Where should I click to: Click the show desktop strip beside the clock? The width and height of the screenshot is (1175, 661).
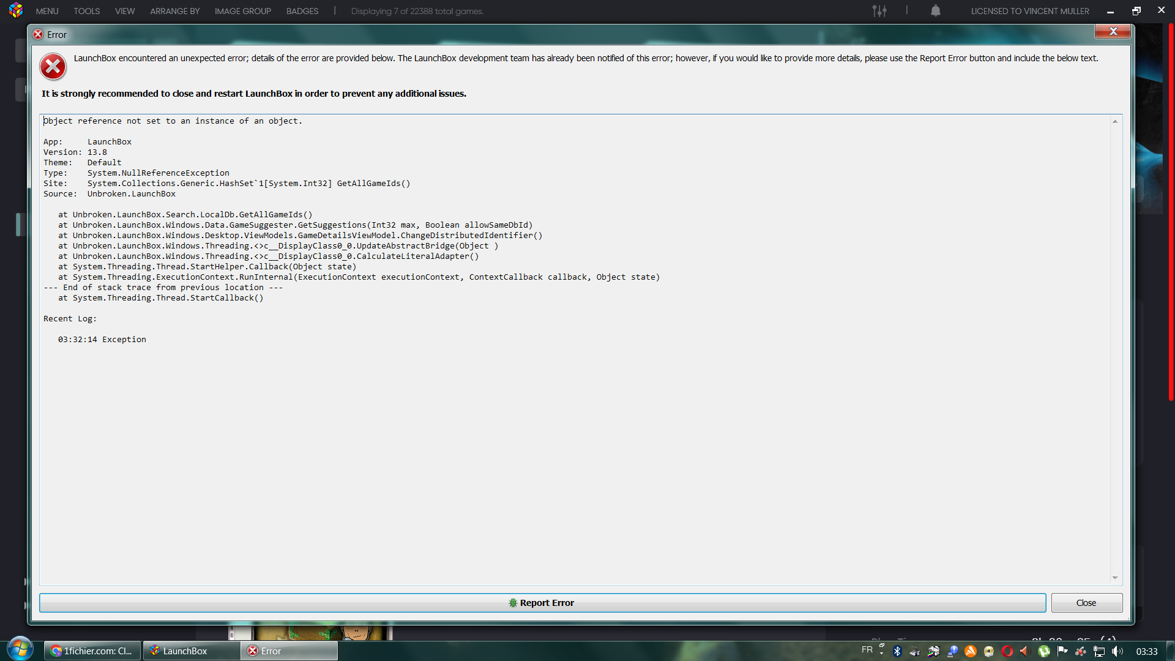point(1169,651)
